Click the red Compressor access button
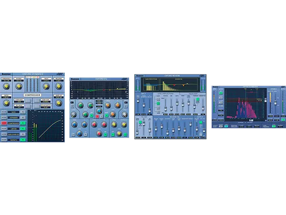 4,123
